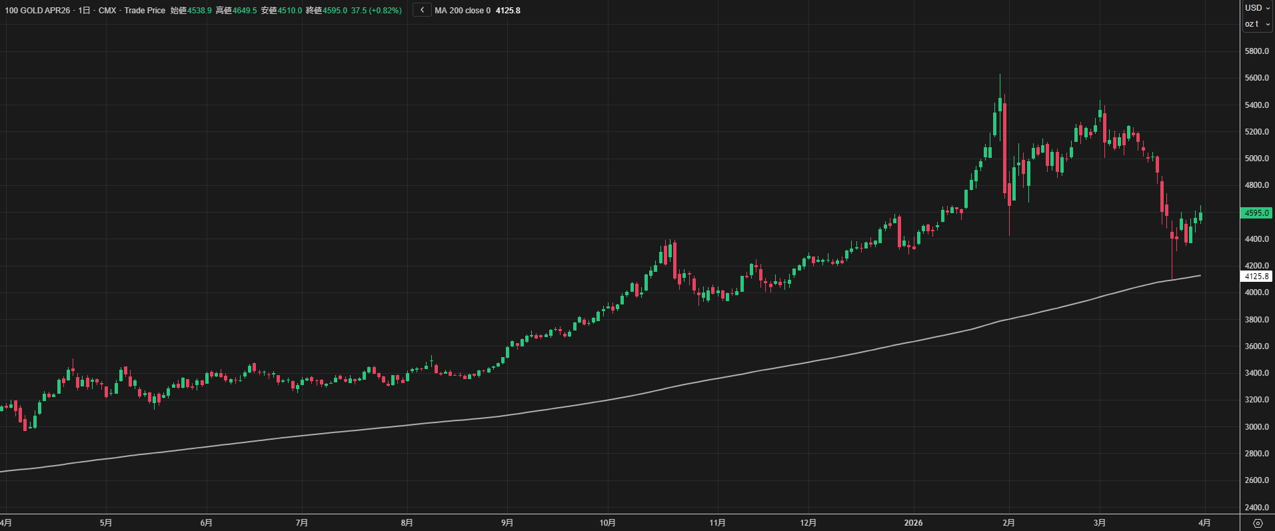The image size is (1275, 531).
Task: Open the oz t unit dropdown
Action: point(1257,24)
